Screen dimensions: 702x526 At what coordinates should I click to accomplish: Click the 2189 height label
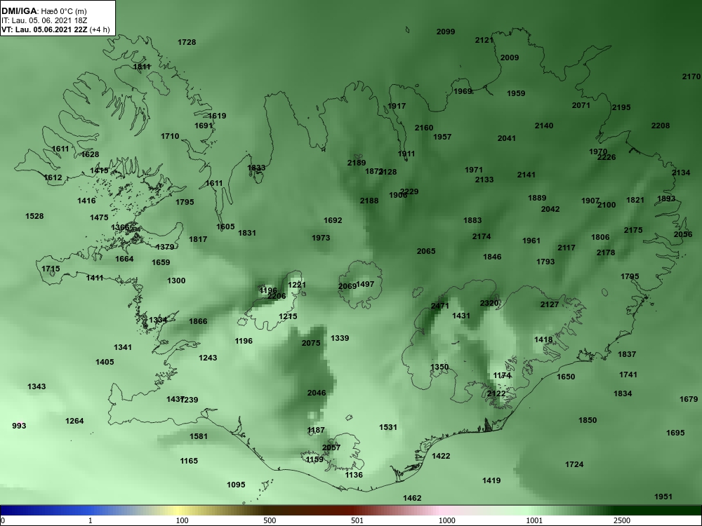click(357, 163)
